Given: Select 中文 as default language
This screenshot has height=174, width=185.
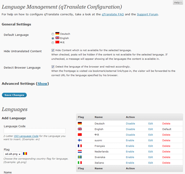Looking at the screenshot, I should click(53, 42).
